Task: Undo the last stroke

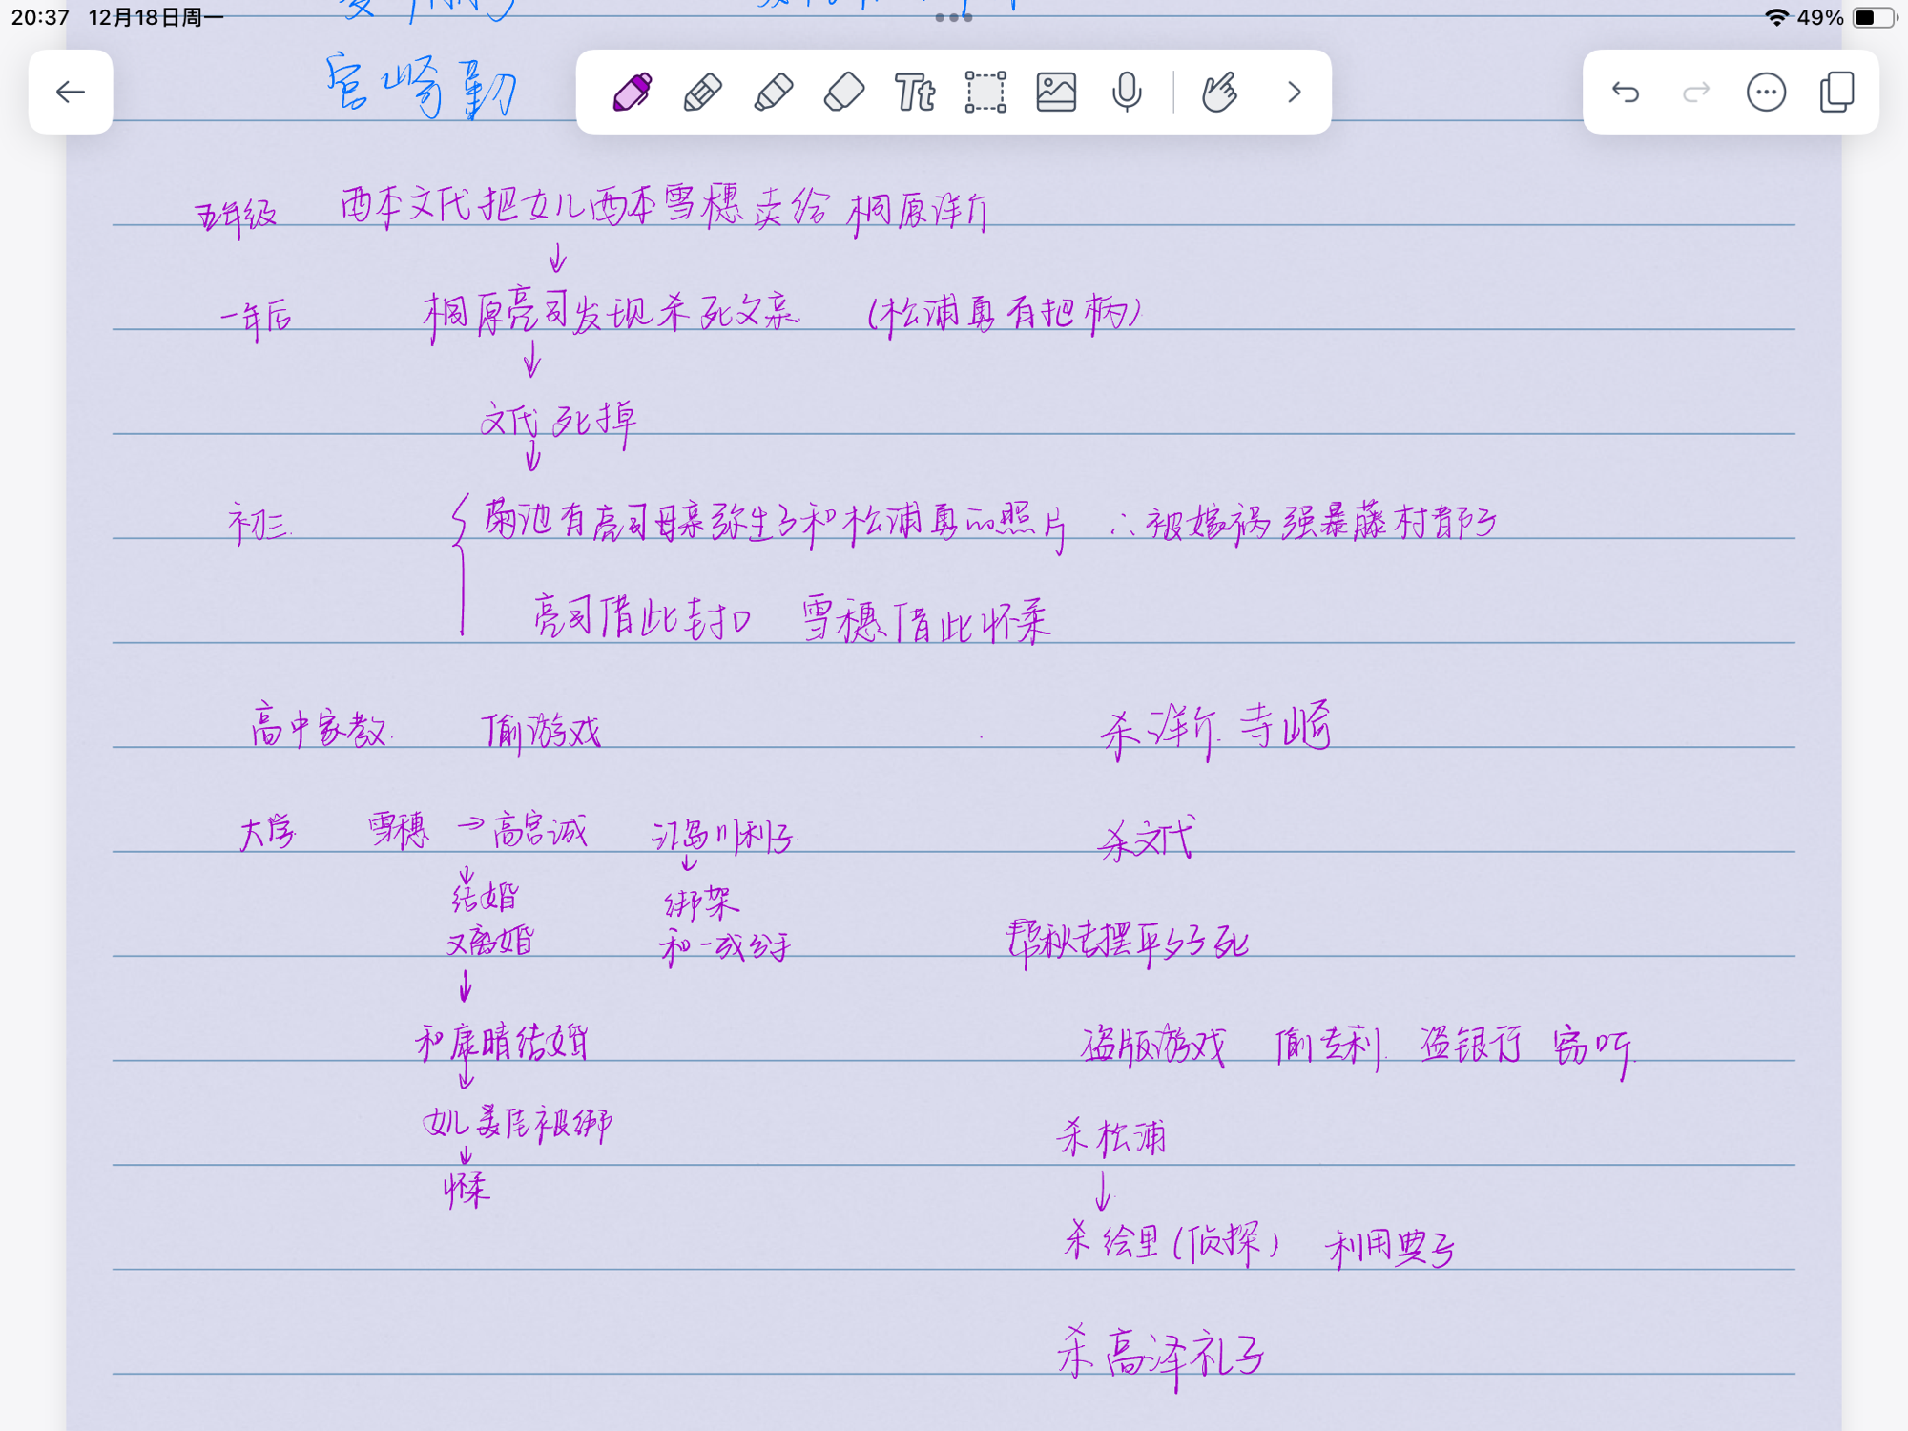Action: point(1626,93)
